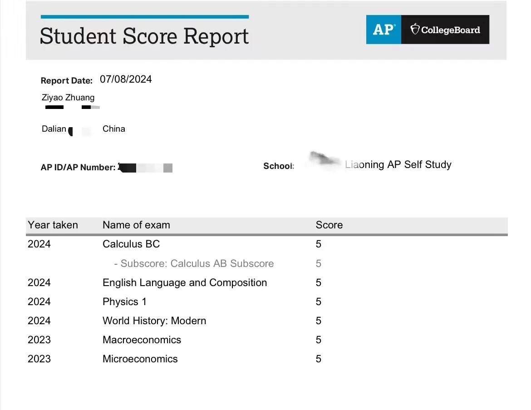Click the report date 07/08/2024
Image resolution: width=531 pixels, height=410 pixels.
coord(126,79)
